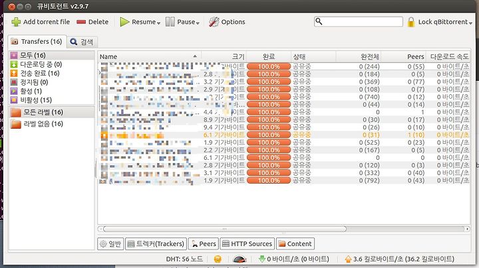
Task: Select the 라벨 없음 (16) label filter
Action: (x=52, y=124)
